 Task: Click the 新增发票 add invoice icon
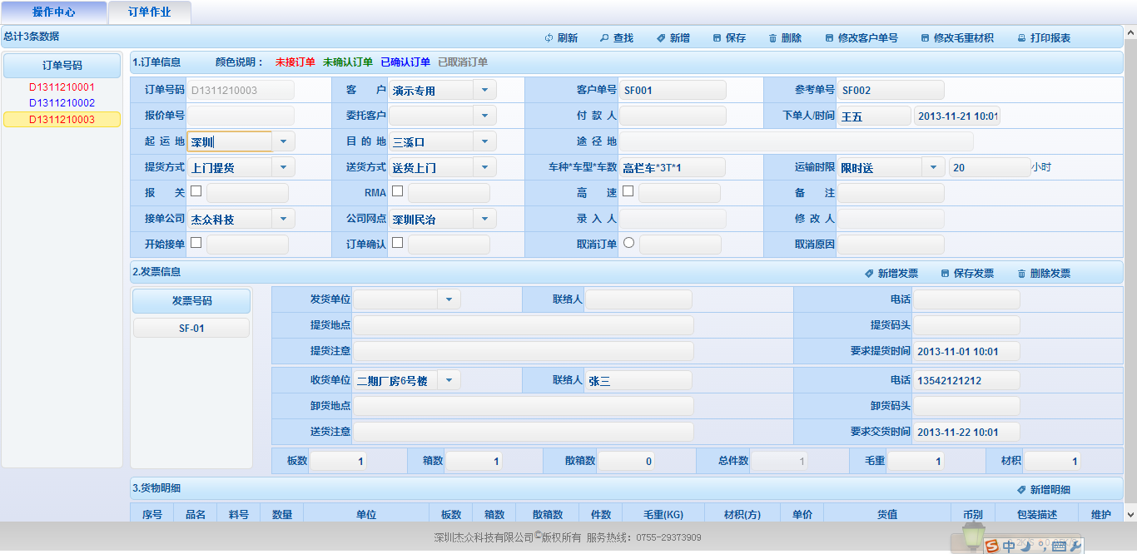click(x=869, y=274)
